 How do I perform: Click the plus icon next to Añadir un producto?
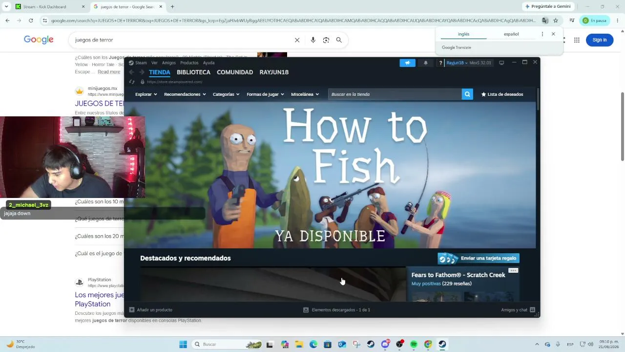pos(132,310)
